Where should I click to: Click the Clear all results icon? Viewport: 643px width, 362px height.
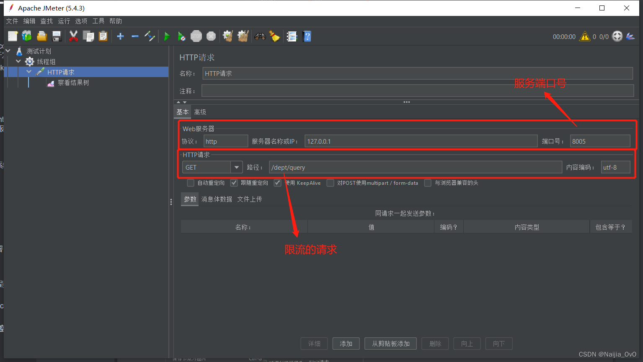pos(243,36)
